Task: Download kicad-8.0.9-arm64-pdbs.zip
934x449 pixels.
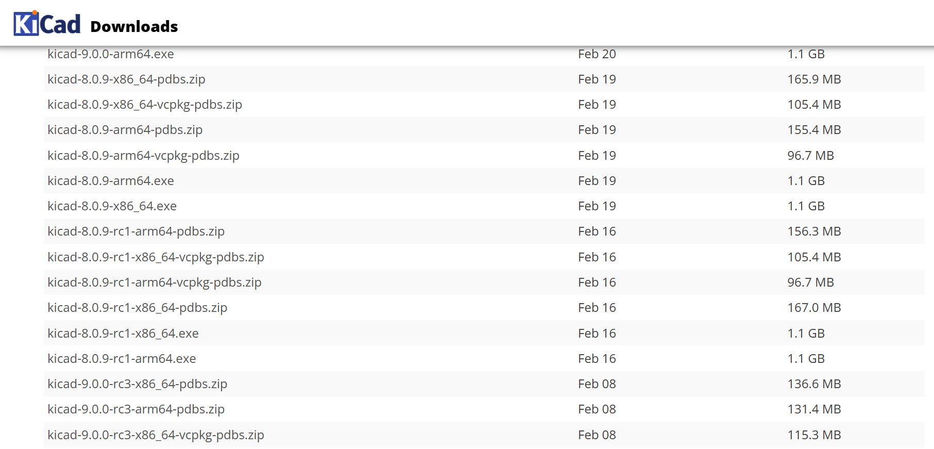Action: (x=125, y=130)
